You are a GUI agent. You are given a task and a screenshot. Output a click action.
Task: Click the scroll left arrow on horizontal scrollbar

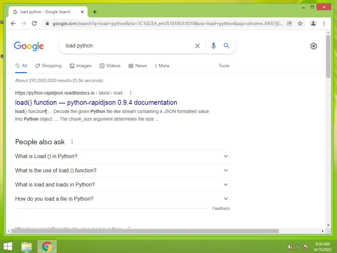(x=8, y=231)
